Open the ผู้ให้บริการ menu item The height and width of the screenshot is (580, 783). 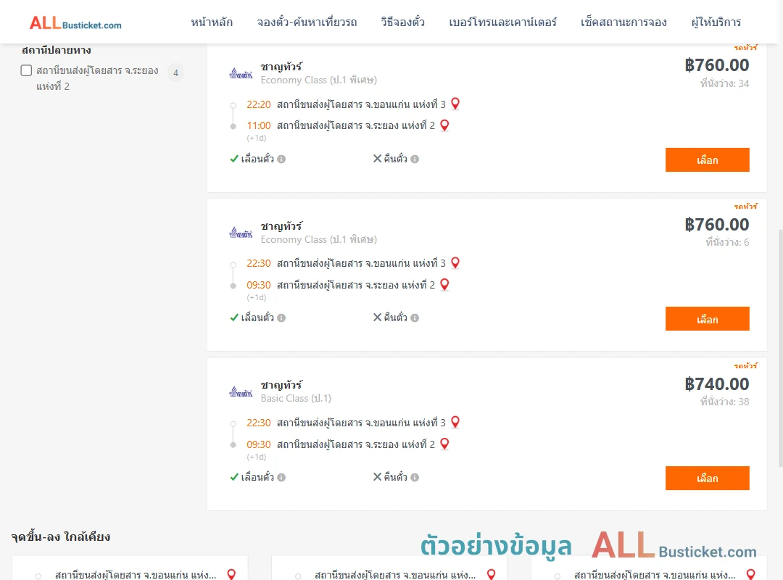[x=716, y=22]
